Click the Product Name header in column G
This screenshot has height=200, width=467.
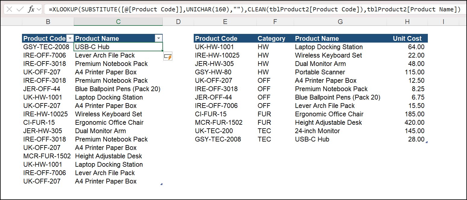coord(340,38)
